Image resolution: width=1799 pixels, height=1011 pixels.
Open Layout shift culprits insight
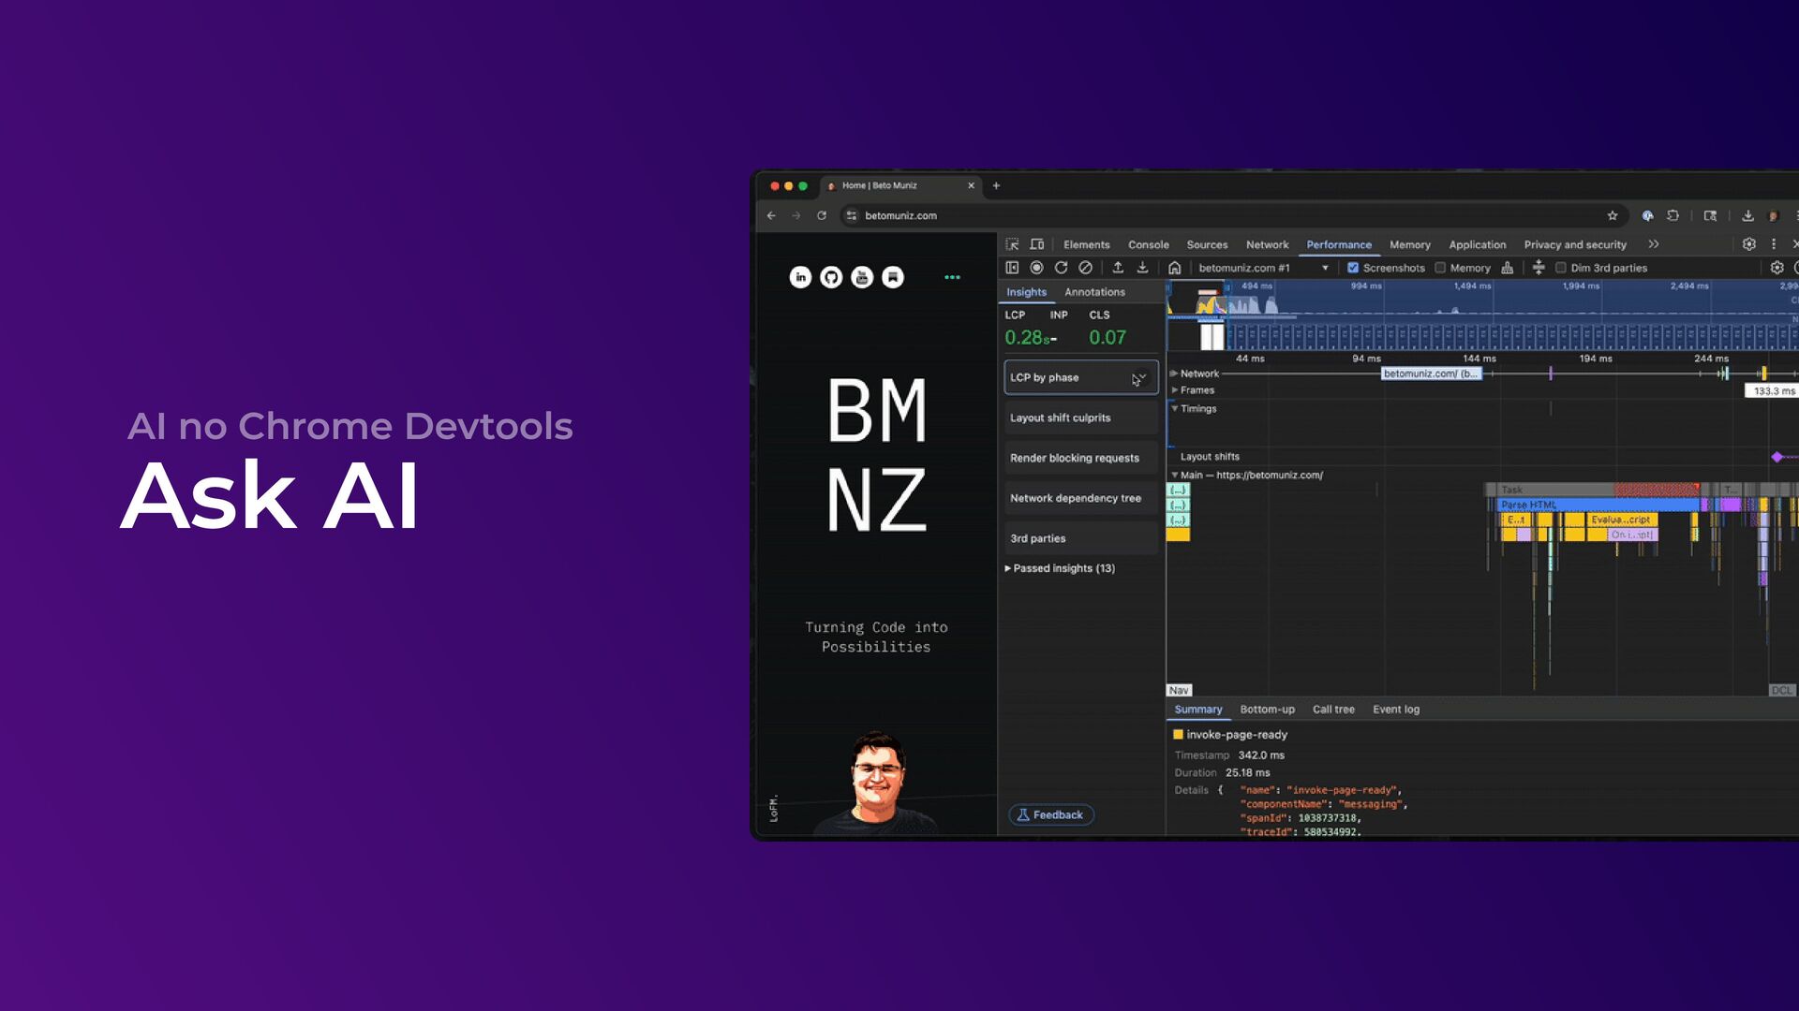1081,418
